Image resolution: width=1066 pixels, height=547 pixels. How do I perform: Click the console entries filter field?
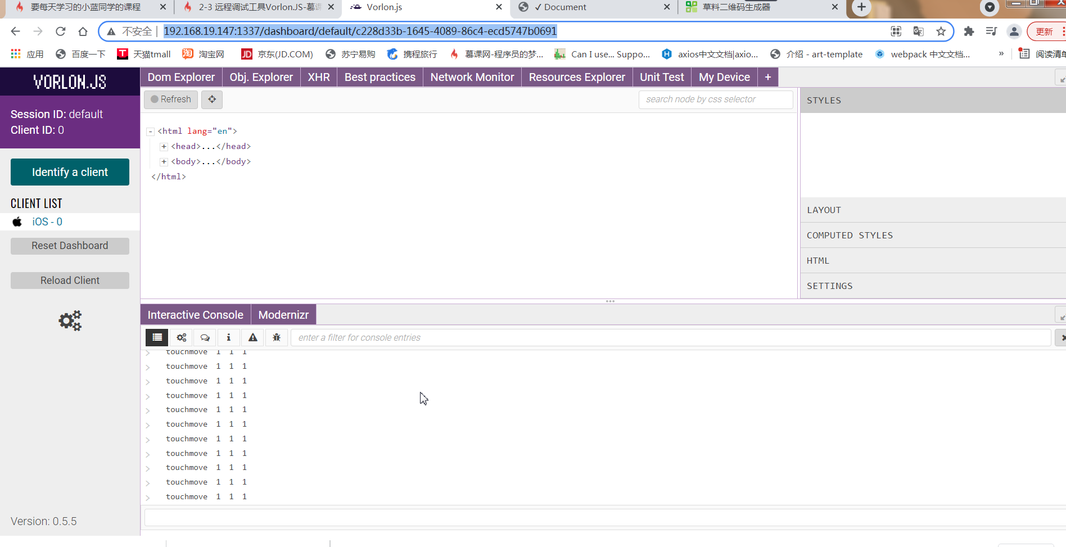(x=671, y=337)
